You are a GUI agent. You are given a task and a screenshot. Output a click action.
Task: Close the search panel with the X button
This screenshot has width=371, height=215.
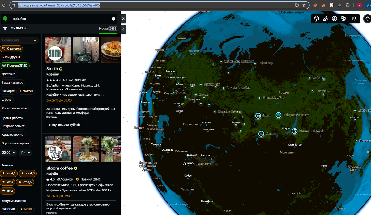coord(123,19)
